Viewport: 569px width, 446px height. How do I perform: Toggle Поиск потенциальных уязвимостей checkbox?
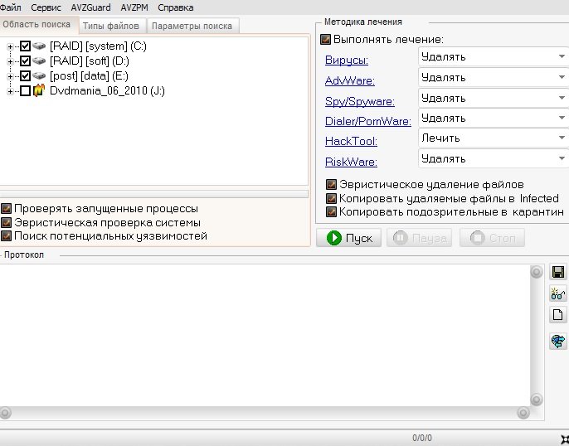(x=6, y=236)
